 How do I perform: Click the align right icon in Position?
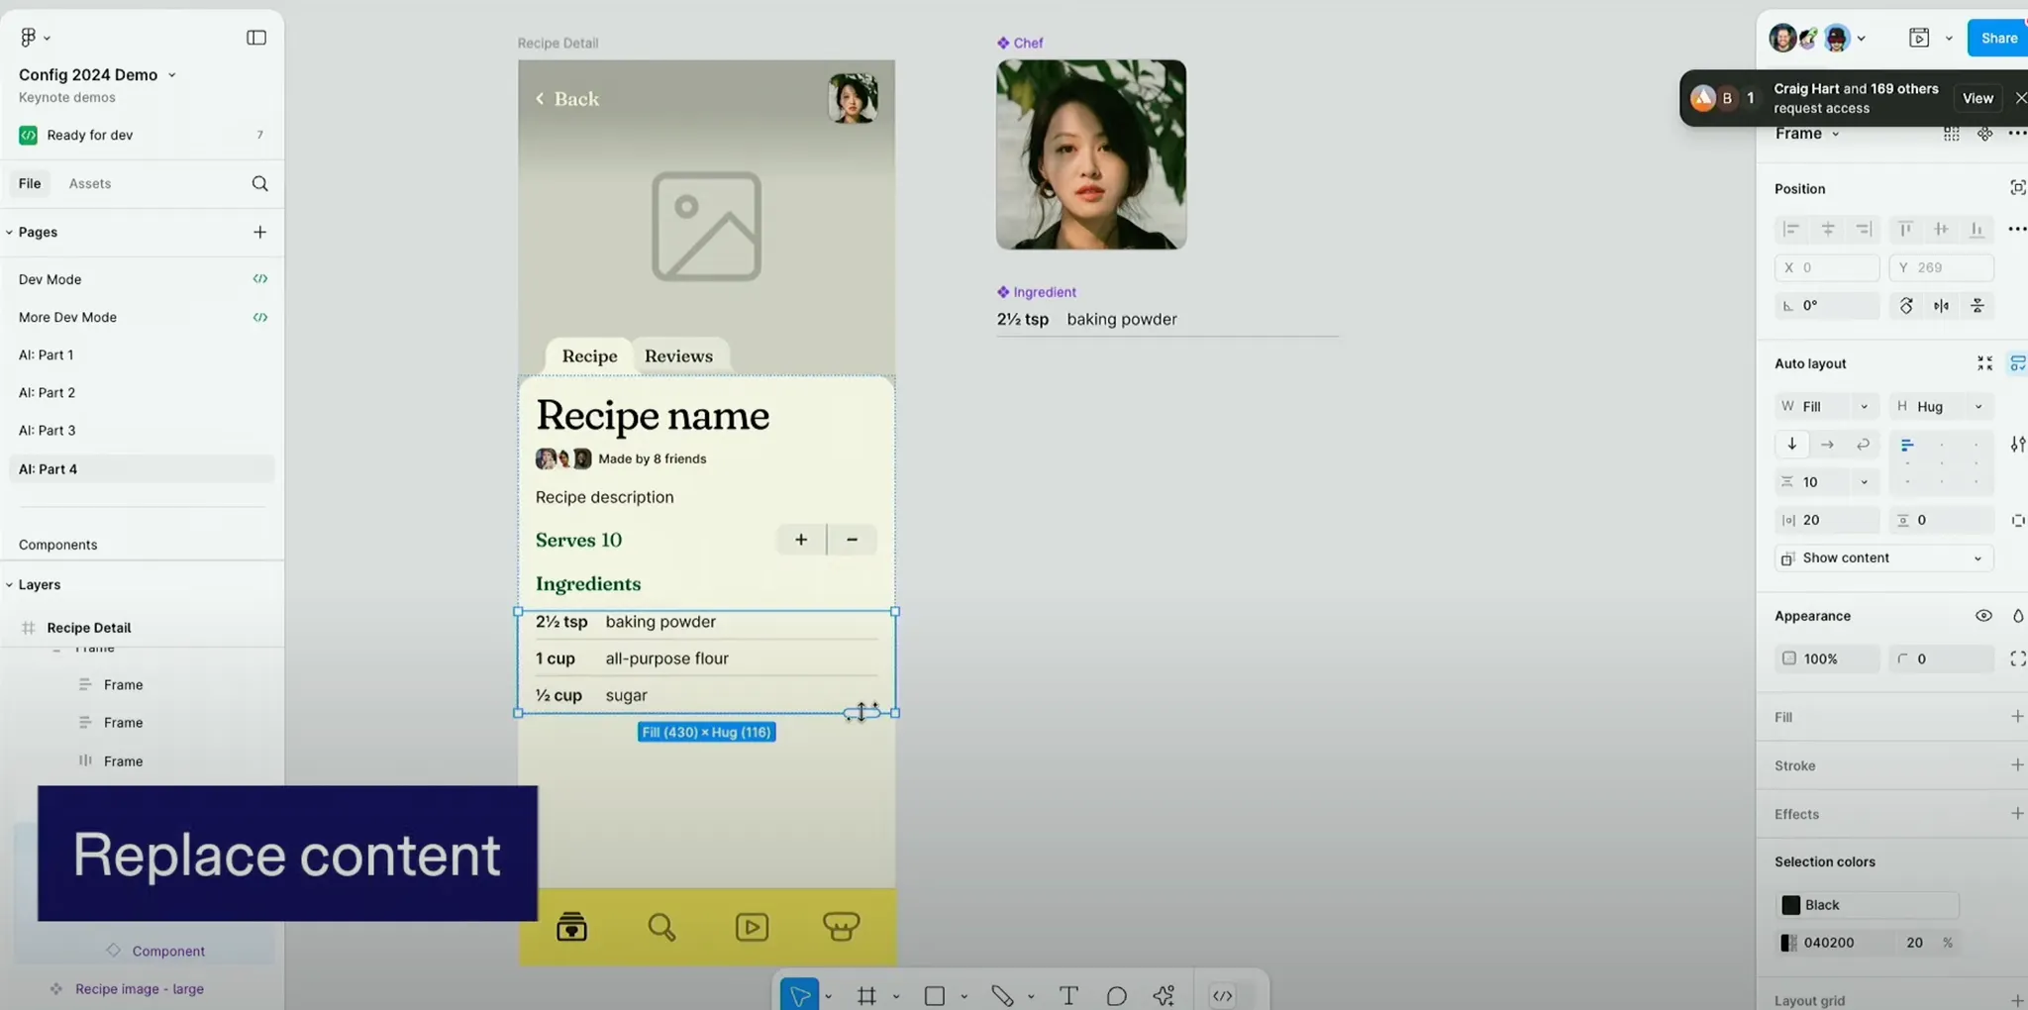[1864, 229]
